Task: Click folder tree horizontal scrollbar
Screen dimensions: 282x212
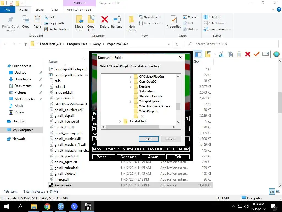Action: click(x=132, y=127)
